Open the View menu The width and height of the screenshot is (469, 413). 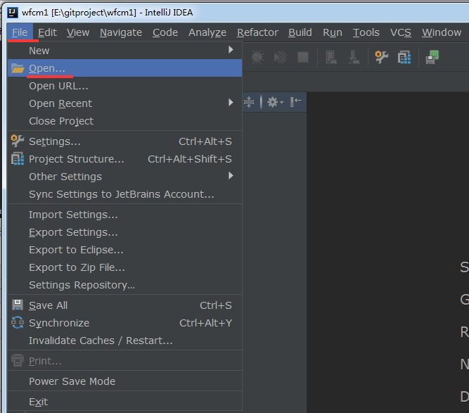pos(78,32)
